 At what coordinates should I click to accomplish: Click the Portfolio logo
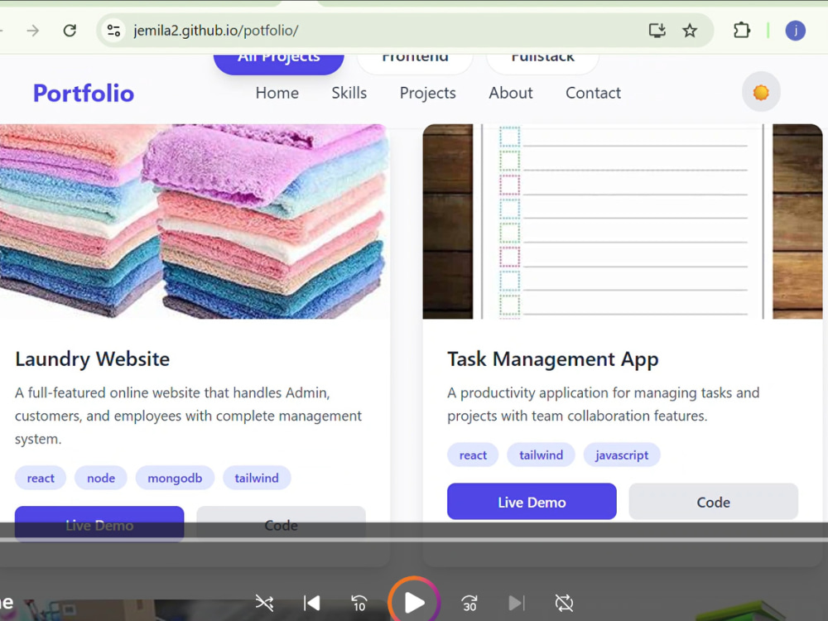[x=84, y=93]
